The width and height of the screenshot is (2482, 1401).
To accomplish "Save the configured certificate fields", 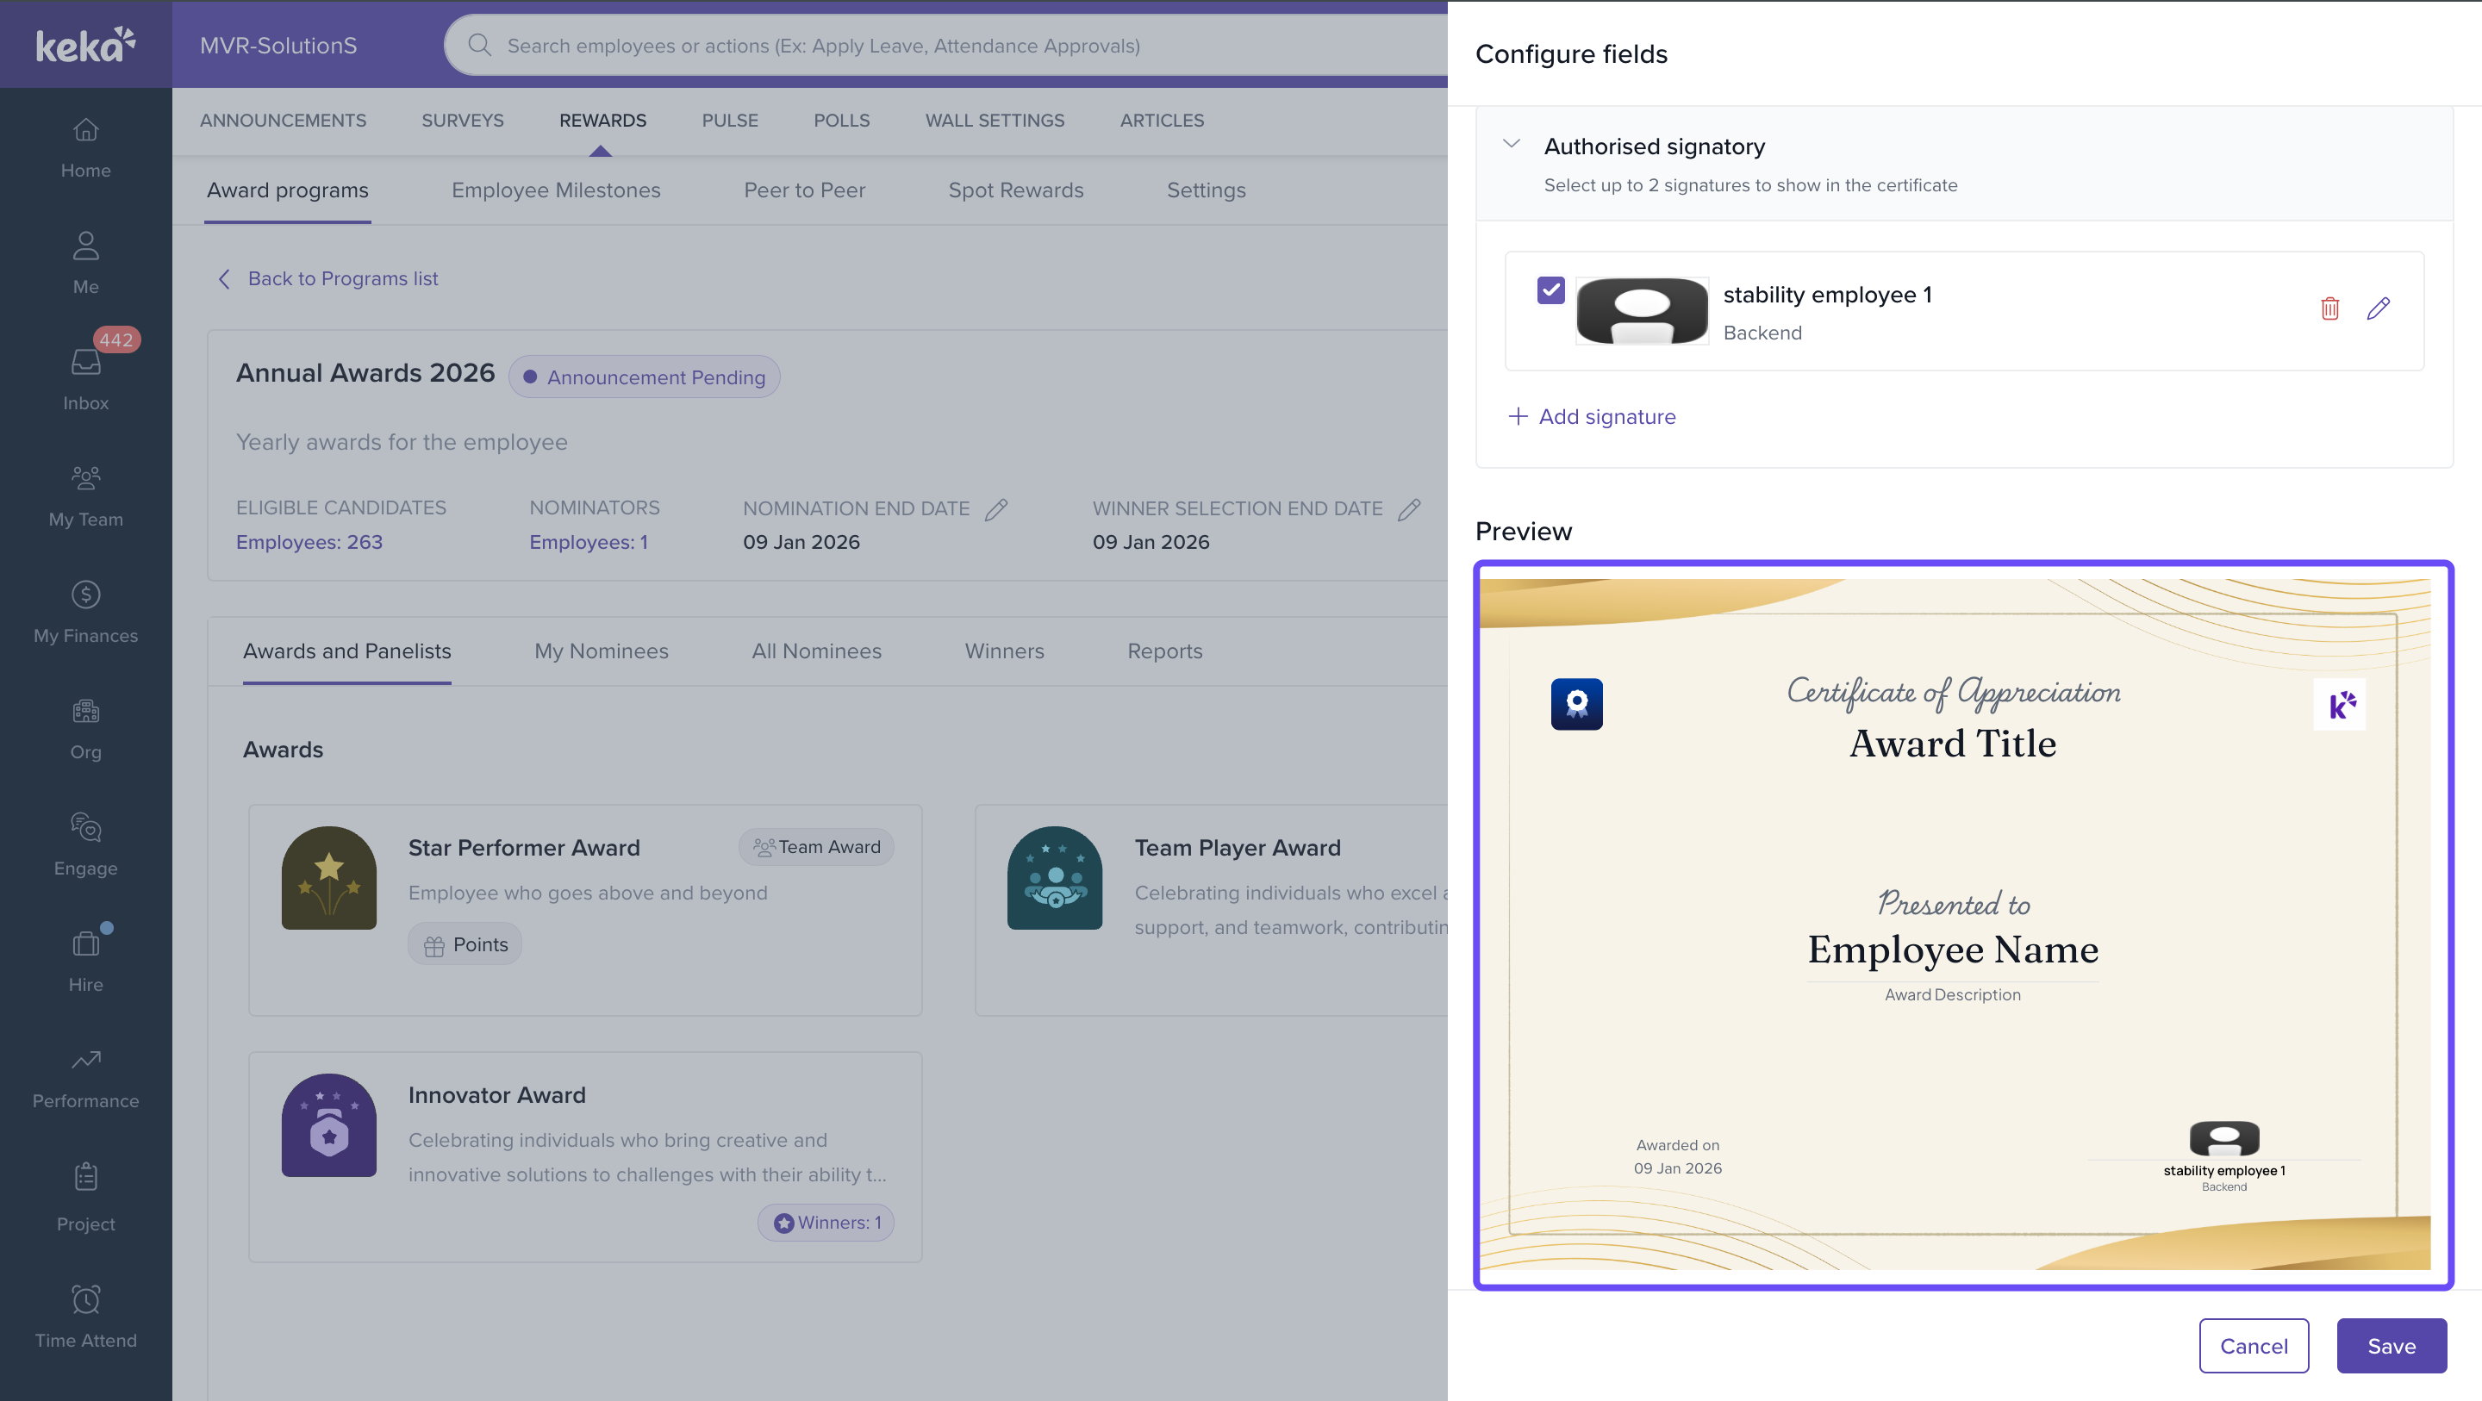I will point(2391,1345).
